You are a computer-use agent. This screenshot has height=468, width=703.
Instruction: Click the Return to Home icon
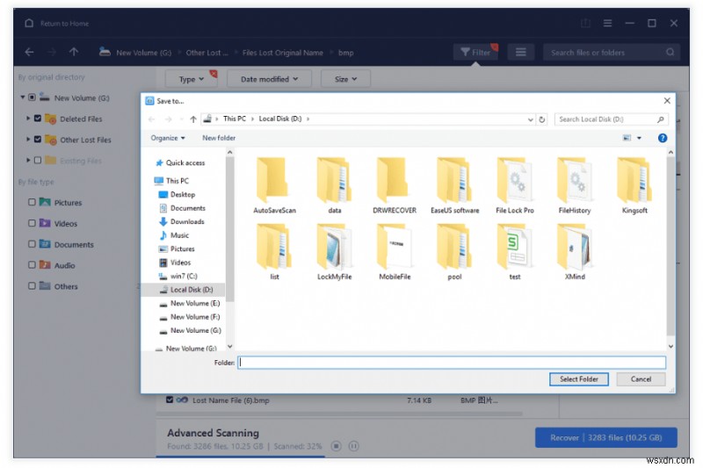29,23
